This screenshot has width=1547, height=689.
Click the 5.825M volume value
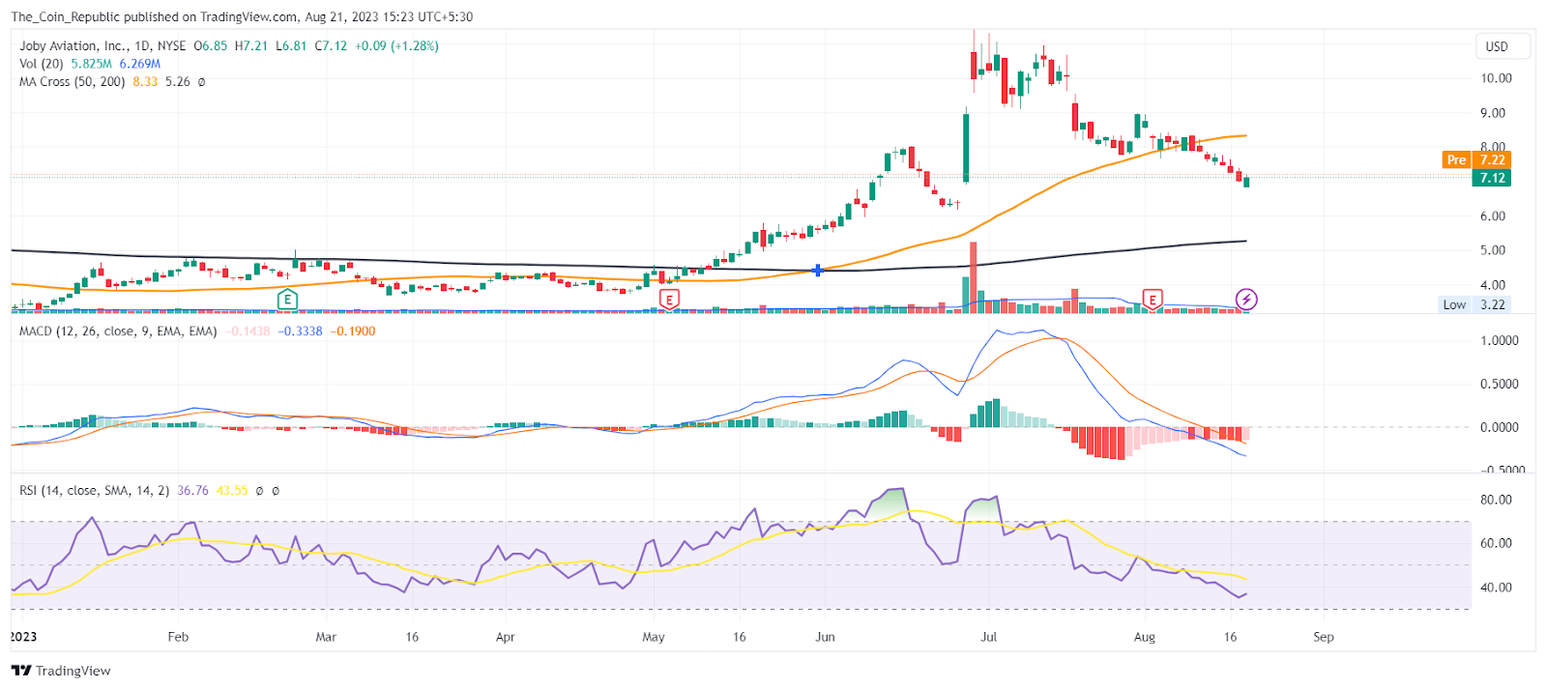coord(91,64)
